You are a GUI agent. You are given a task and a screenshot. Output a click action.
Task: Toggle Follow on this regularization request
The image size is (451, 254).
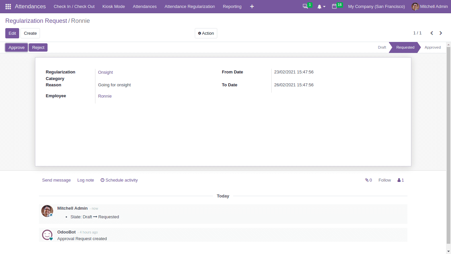point(384,180)
